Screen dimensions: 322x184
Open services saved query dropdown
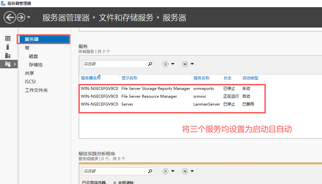point(188,64)
